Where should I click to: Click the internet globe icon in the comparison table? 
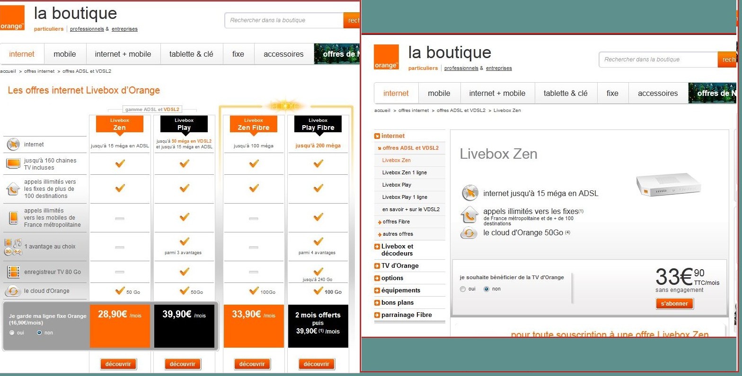[x=13, y=145]
